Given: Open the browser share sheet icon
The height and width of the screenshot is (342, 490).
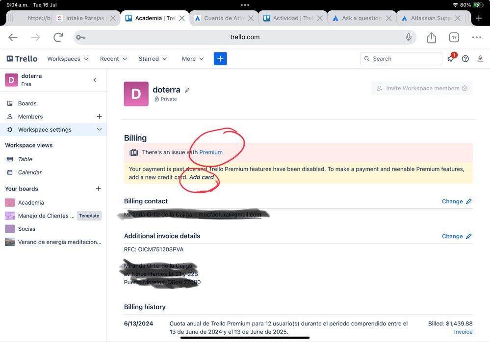Looking at the screenshot, I should [431, 37].
